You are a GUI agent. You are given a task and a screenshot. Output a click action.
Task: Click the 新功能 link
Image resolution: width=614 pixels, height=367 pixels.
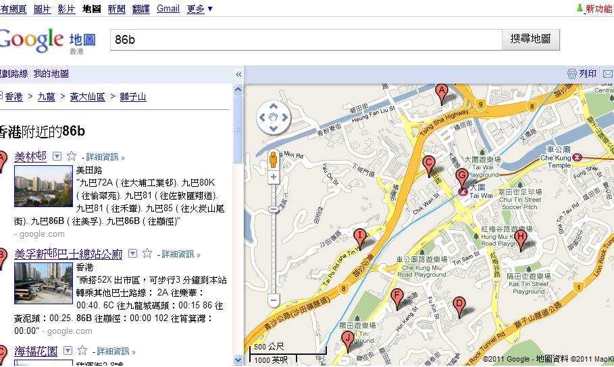click(x=598, y=9)
